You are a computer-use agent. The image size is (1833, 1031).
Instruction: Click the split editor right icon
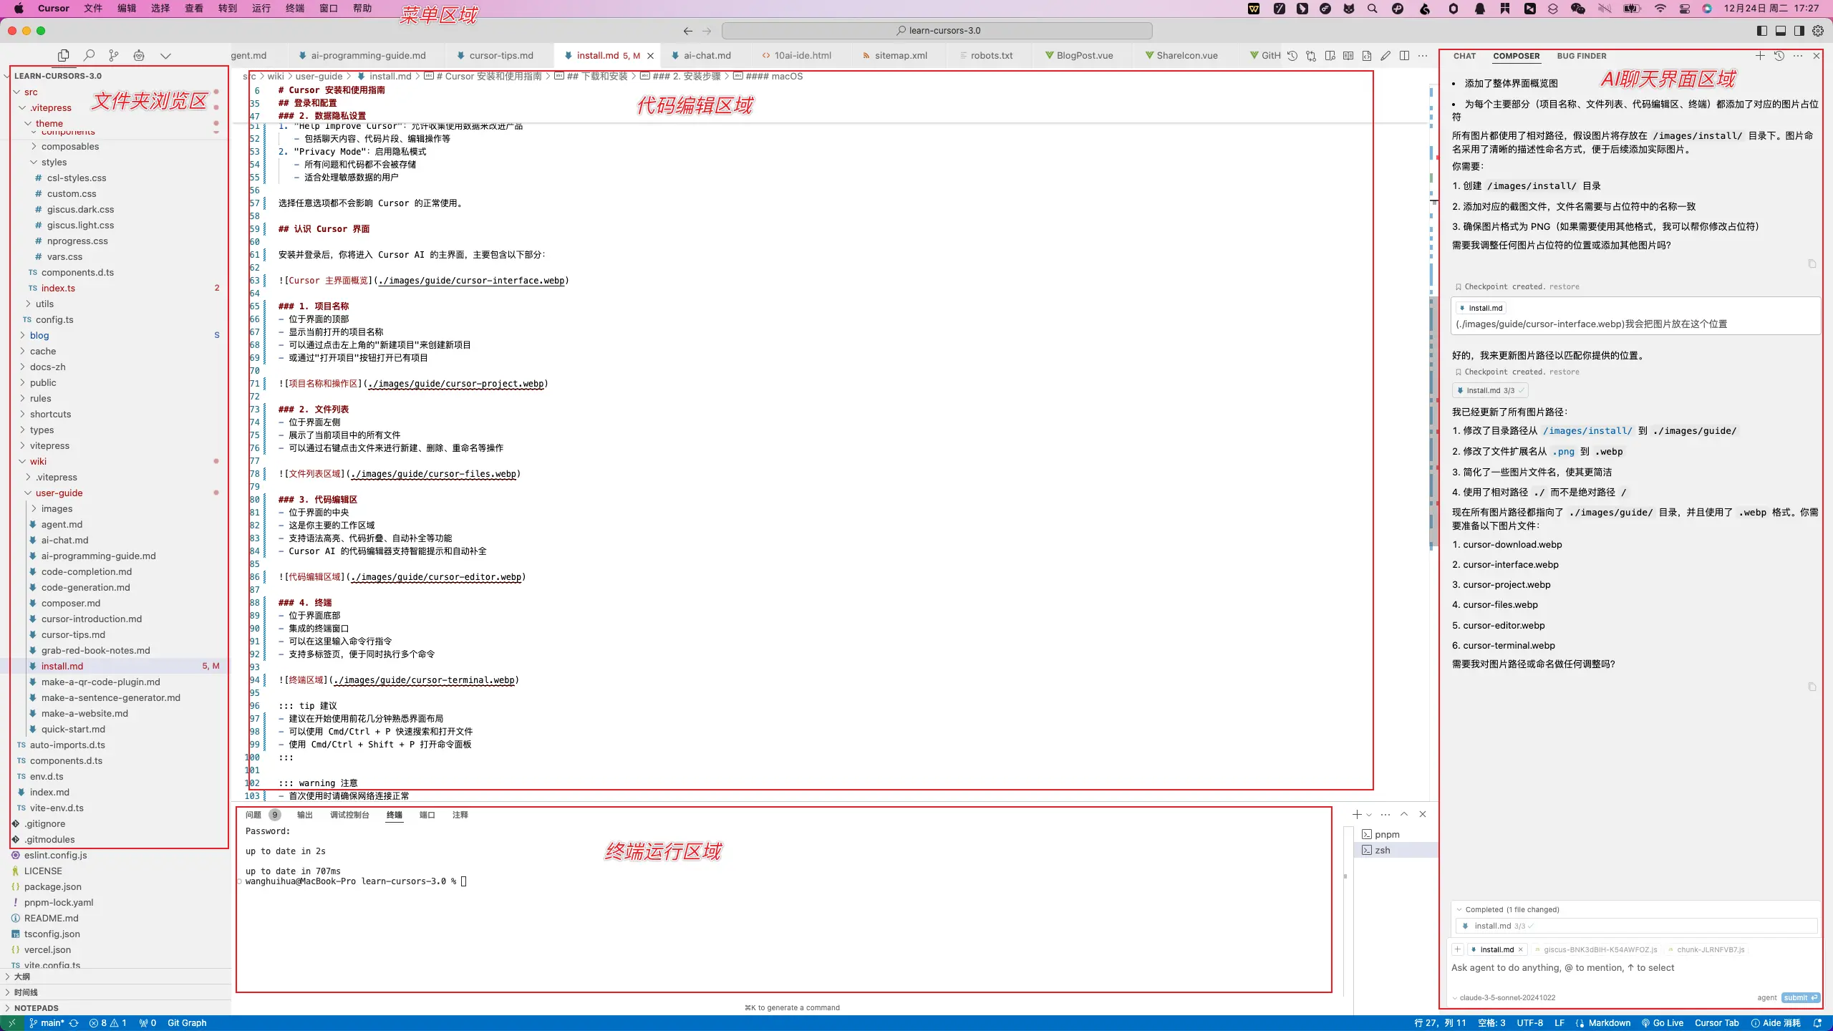(1404, 56)
